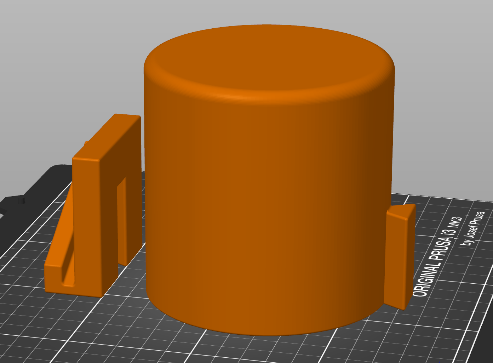Click the bracket's rear leg seen through the gap

(x=122, y=220)
